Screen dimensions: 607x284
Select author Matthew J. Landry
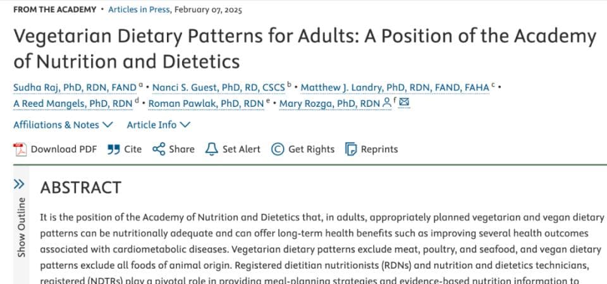click(x=395, y=88)
